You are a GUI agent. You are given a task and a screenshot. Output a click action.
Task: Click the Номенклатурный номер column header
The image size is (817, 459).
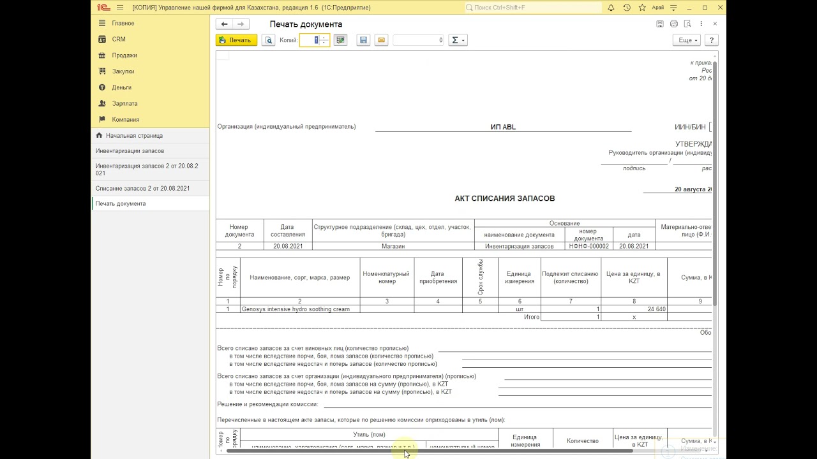tap(387, 277)
